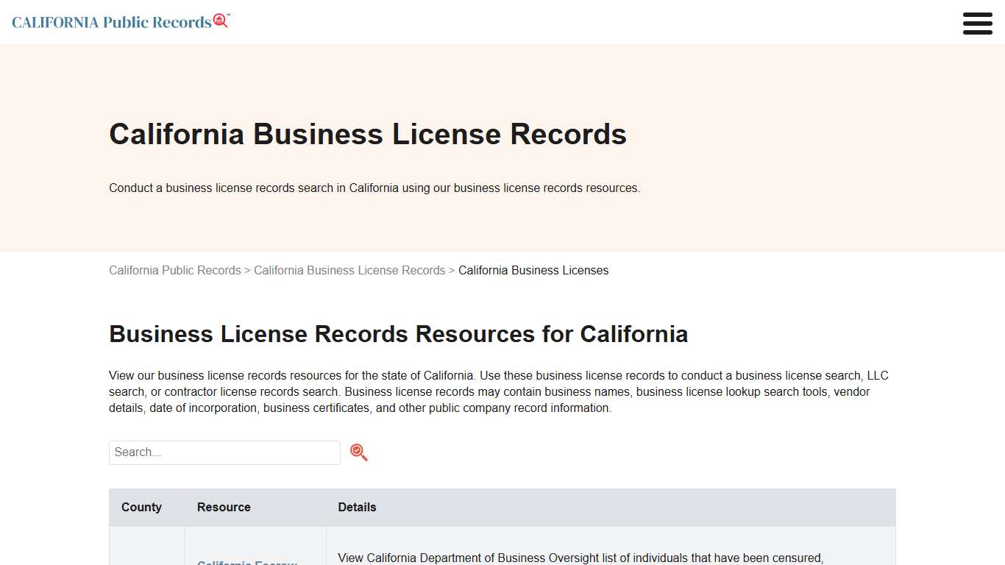1005x565 pixels.
Task: Tap the menu bars icon at top right
Action: pos(977,23)
